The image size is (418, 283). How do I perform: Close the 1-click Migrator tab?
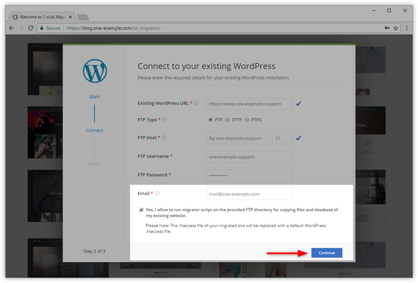[x=70, y=17]
